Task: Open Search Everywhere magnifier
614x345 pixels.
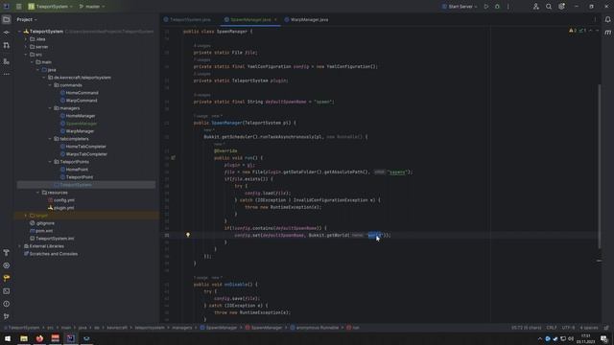Action: pos(549,7)
